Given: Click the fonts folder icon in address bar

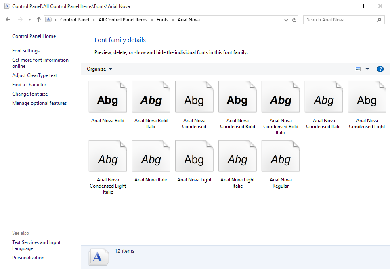Looking at the screenshot, I should [48, 20].
